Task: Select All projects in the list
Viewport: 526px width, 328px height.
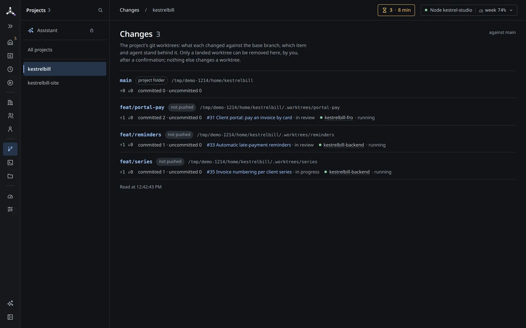Action: click(65, 50)
